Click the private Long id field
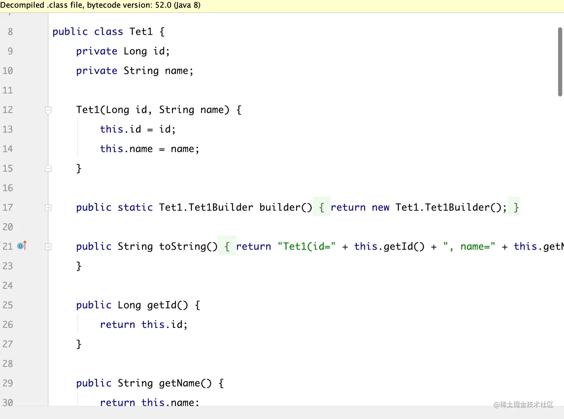The width and height of the screenshot is (564, 419). [x=123, y=51]
